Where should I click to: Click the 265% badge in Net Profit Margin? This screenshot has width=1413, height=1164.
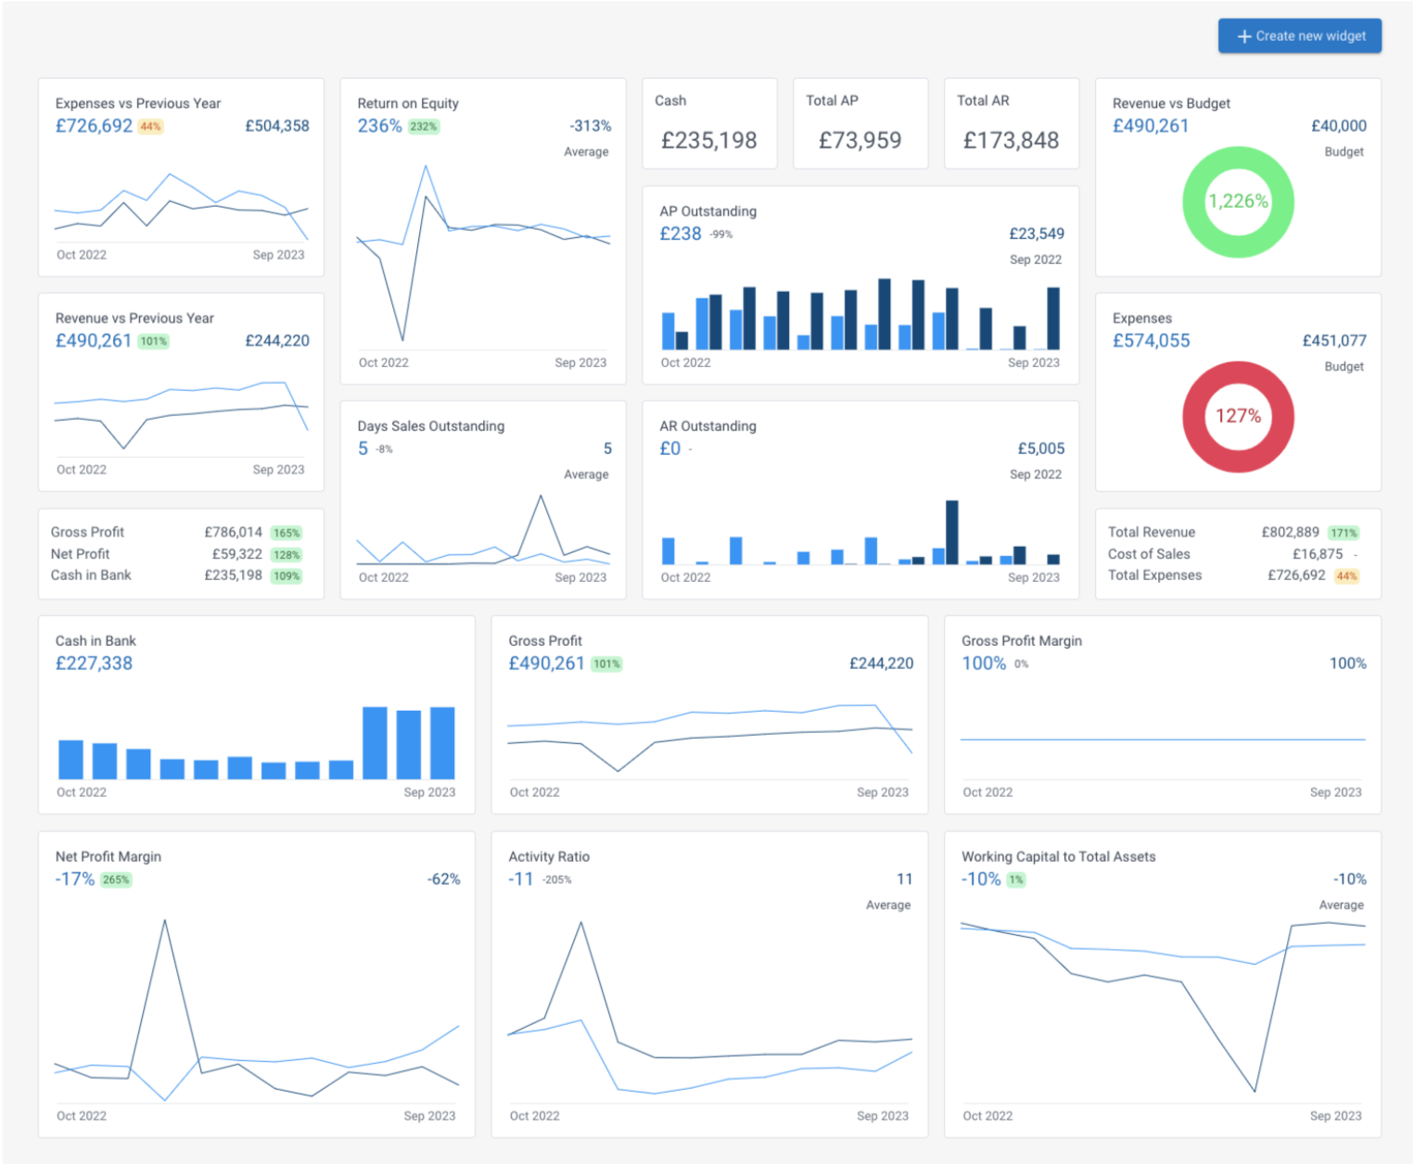115,879
